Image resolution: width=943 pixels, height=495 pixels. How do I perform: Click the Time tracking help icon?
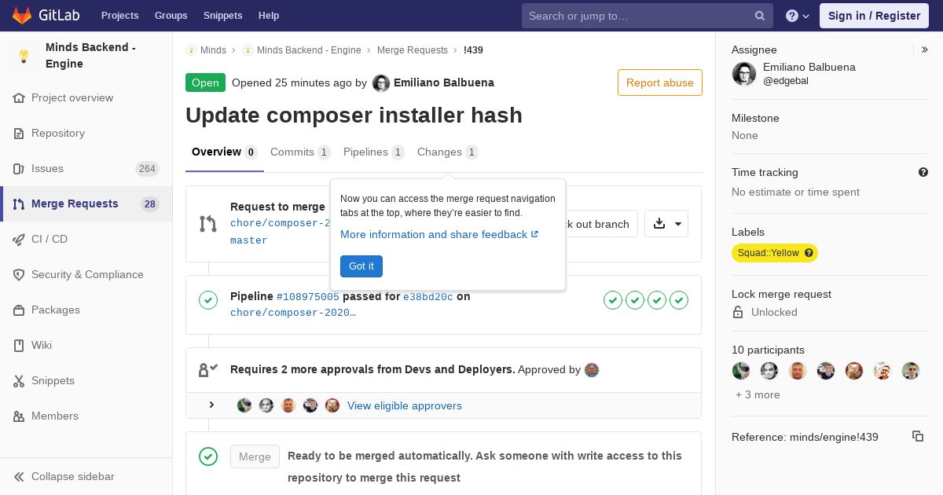coord(923,172)
